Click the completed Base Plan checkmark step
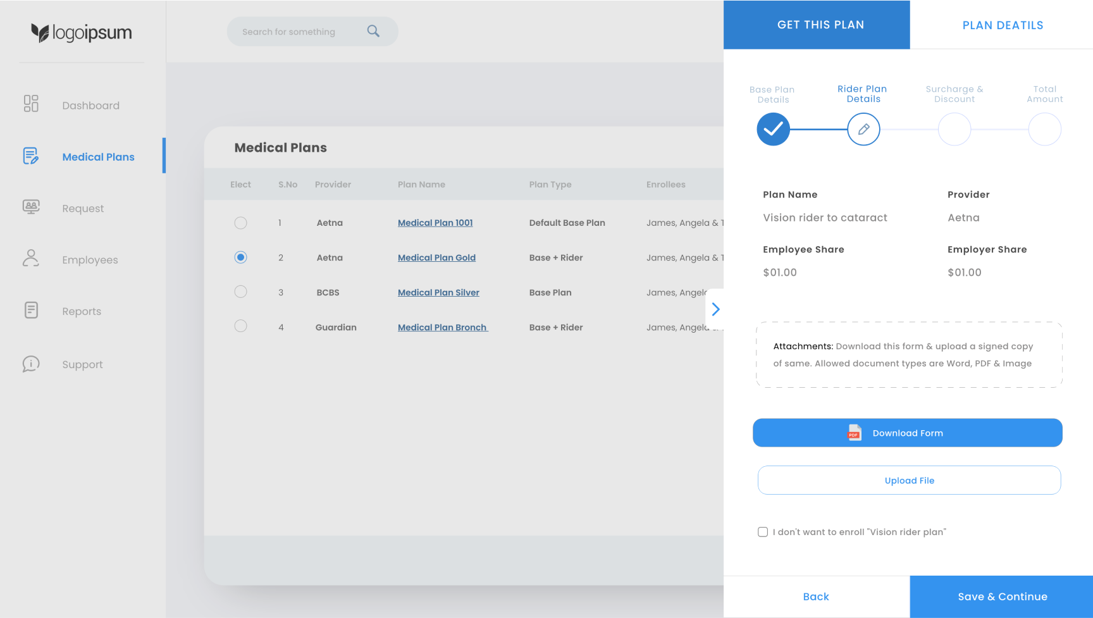This screenshot has height=618, width=1093. click(773, 130)
